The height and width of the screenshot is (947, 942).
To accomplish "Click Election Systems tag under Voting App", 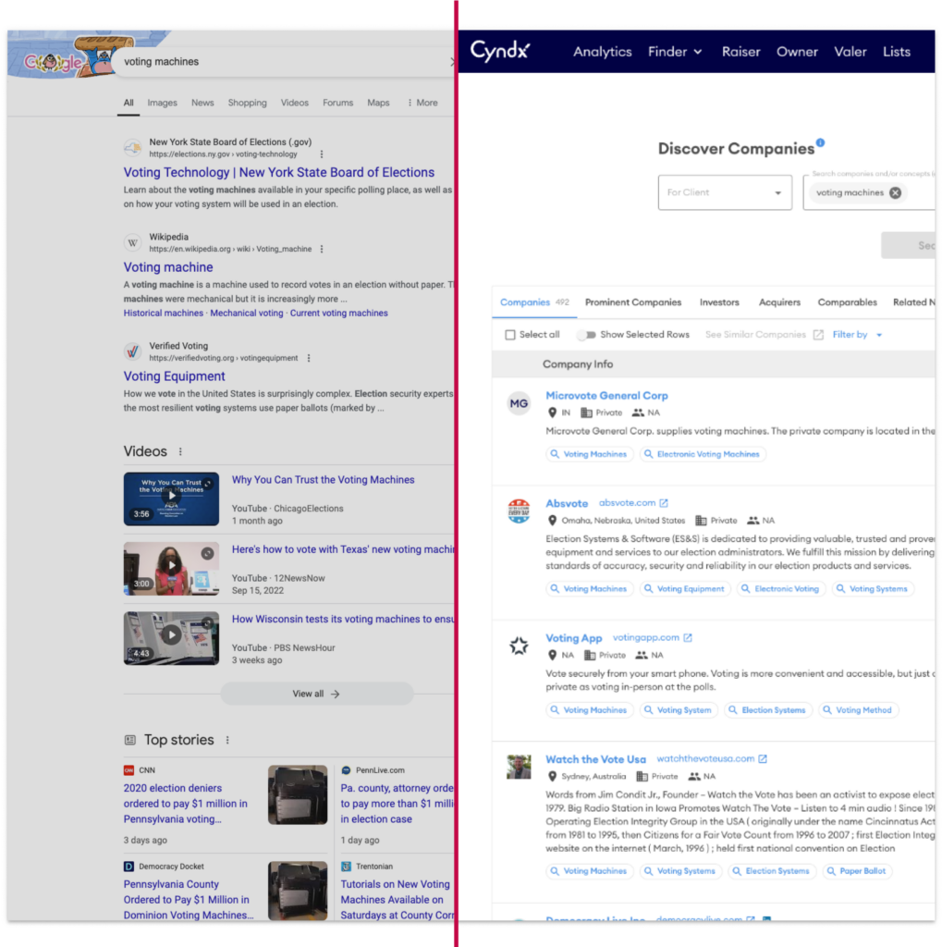I will coord(767,710).
